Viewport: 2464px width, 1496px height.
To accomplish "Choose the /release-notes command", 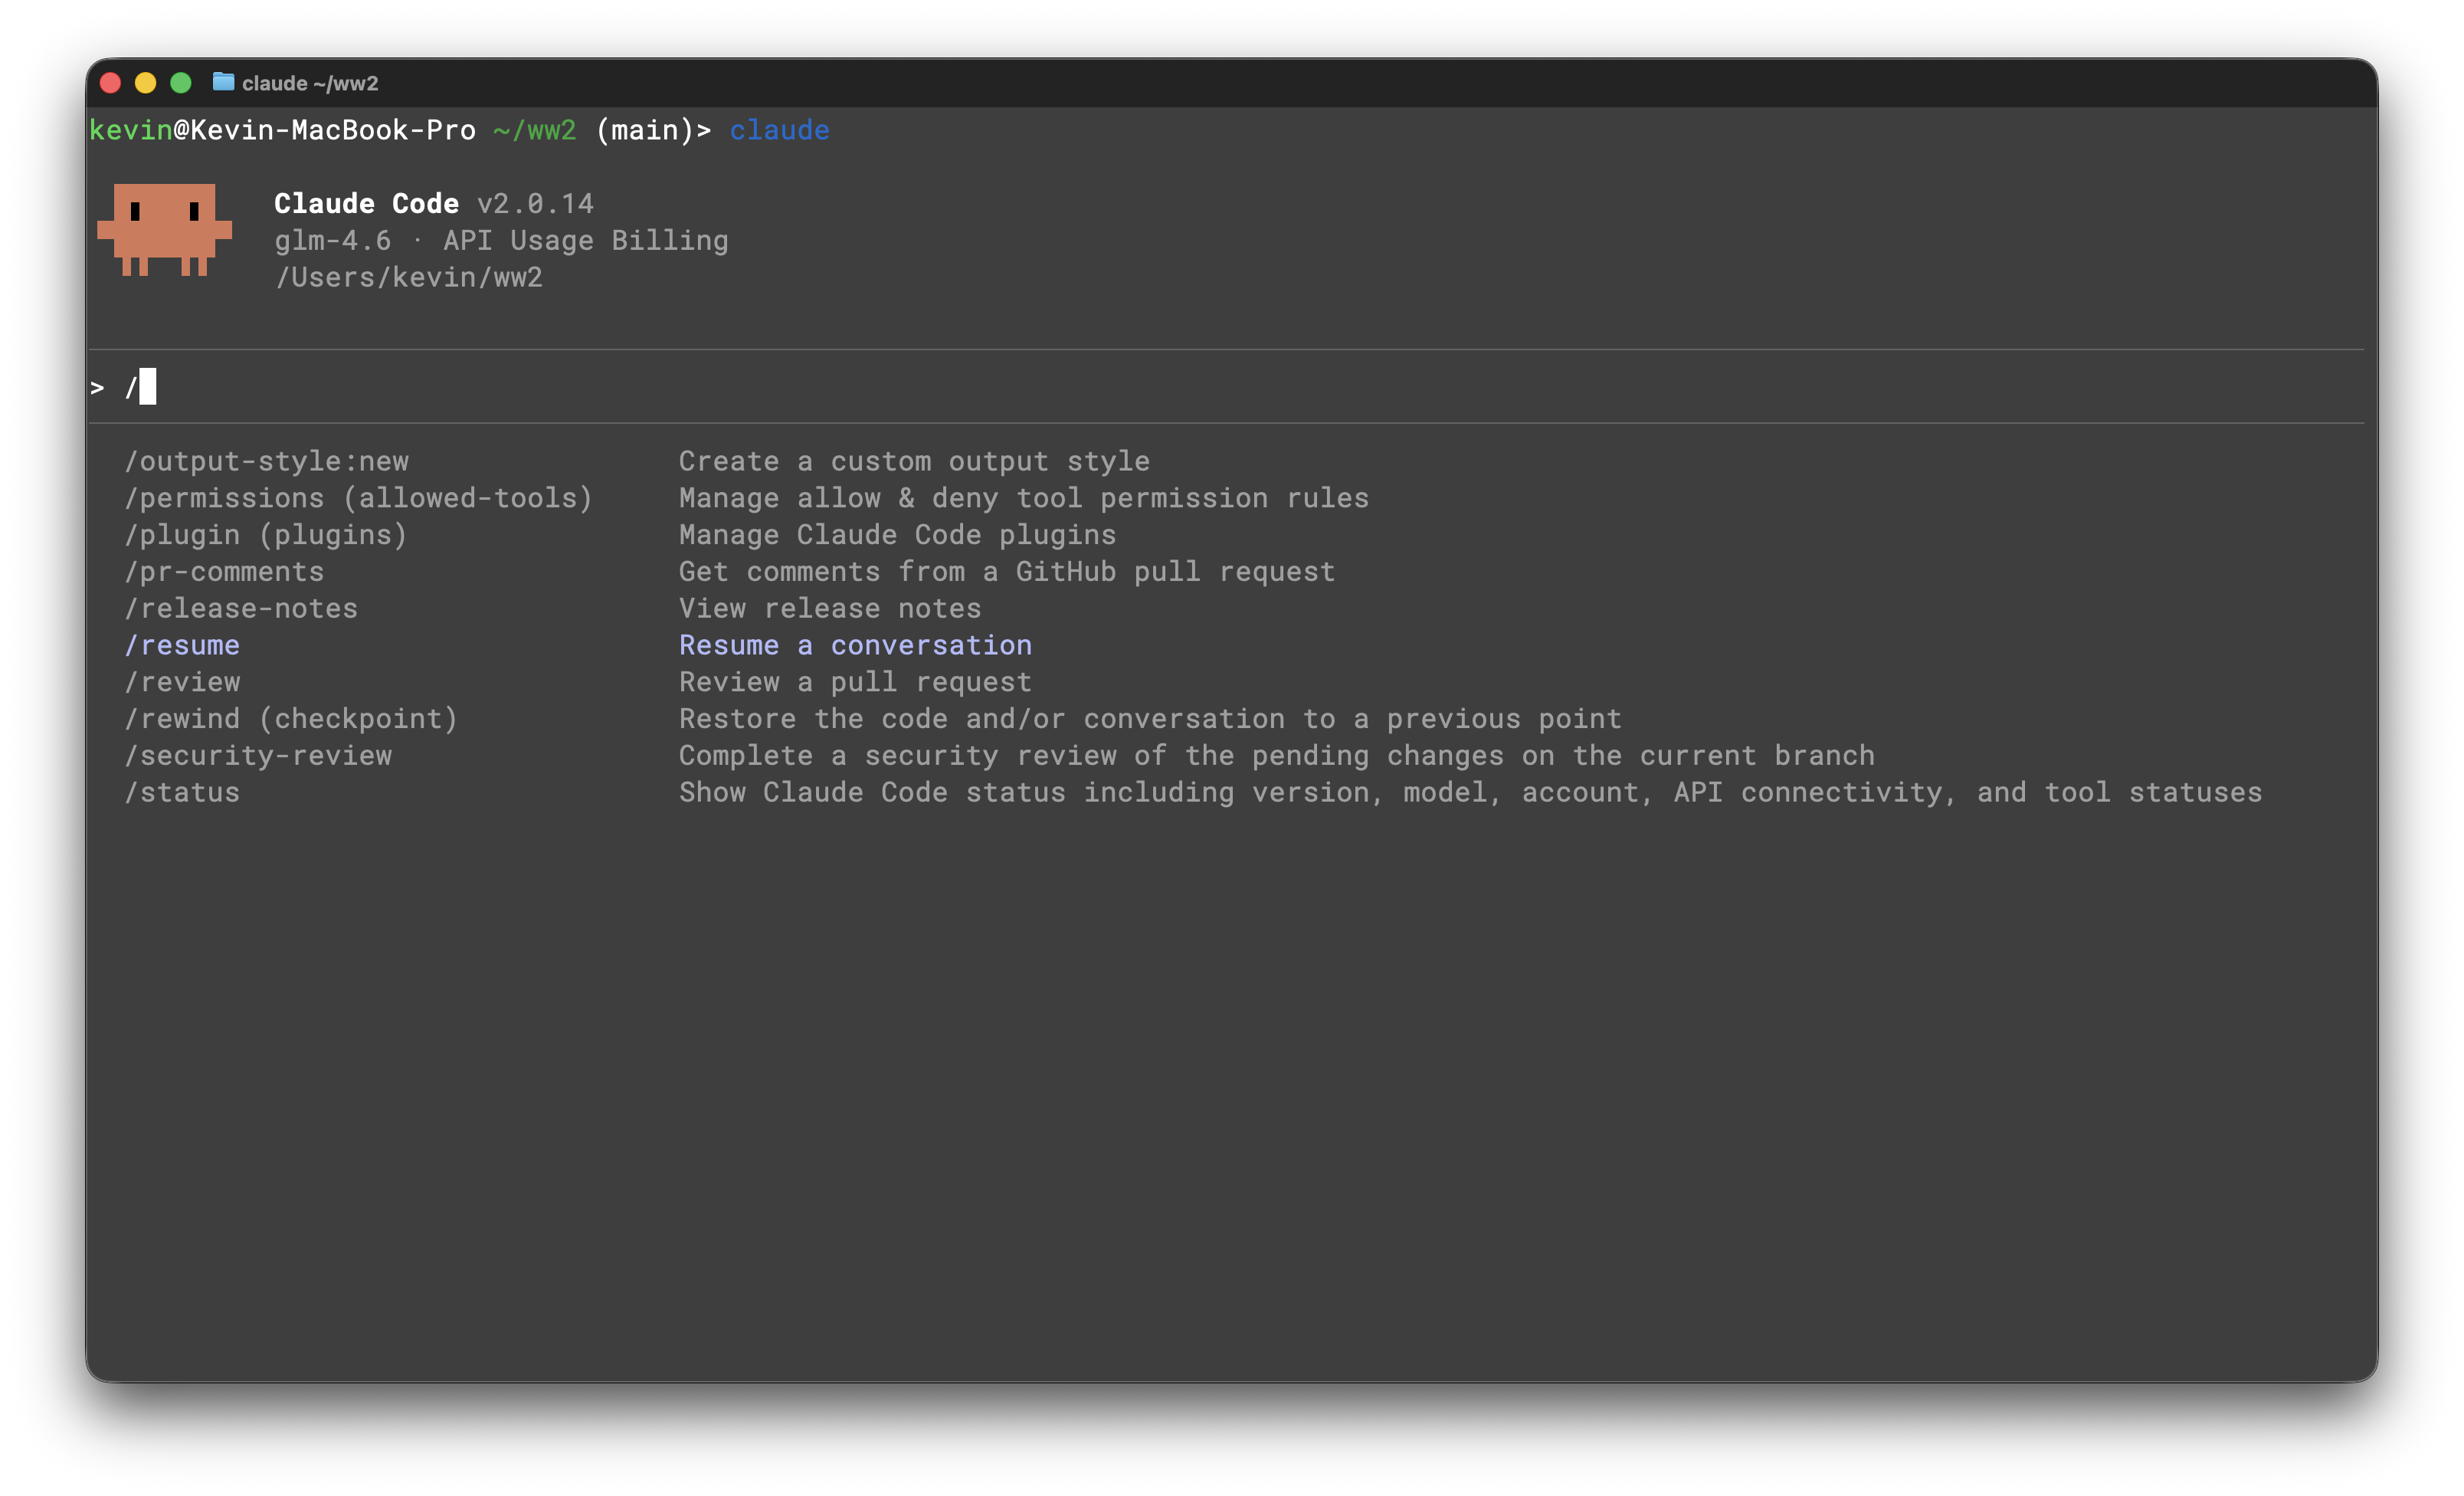I will pos(241,608).
